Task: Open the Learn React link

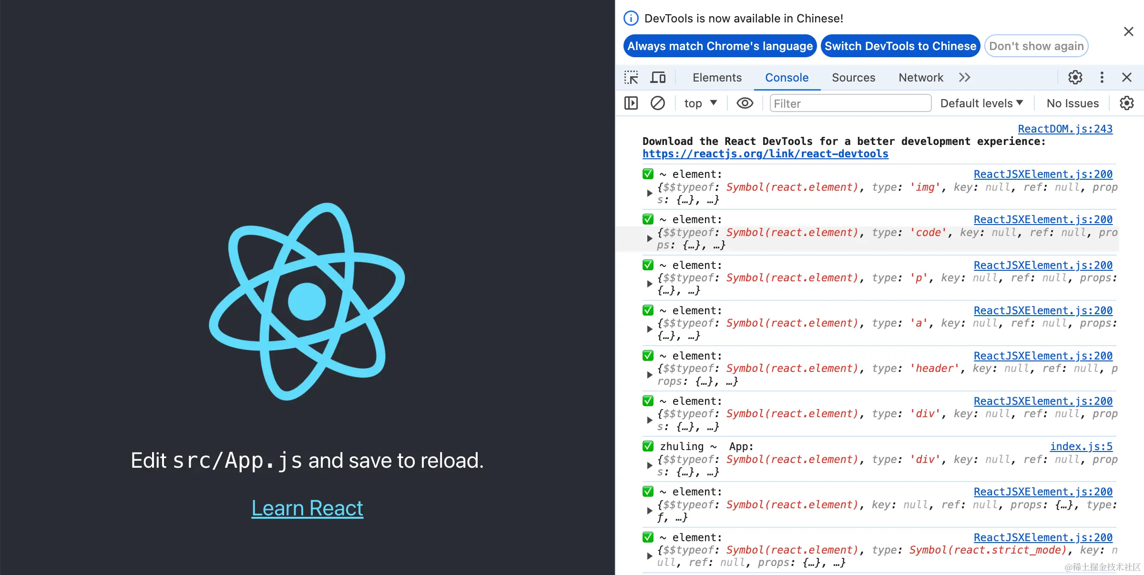Action: click(x=307, y=508)
